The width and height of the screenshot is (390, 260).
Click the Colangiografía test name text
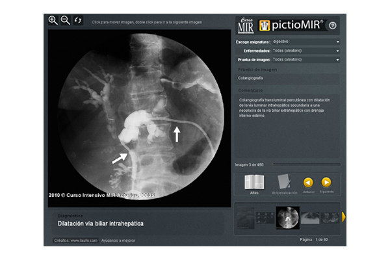tap(250, 78)
